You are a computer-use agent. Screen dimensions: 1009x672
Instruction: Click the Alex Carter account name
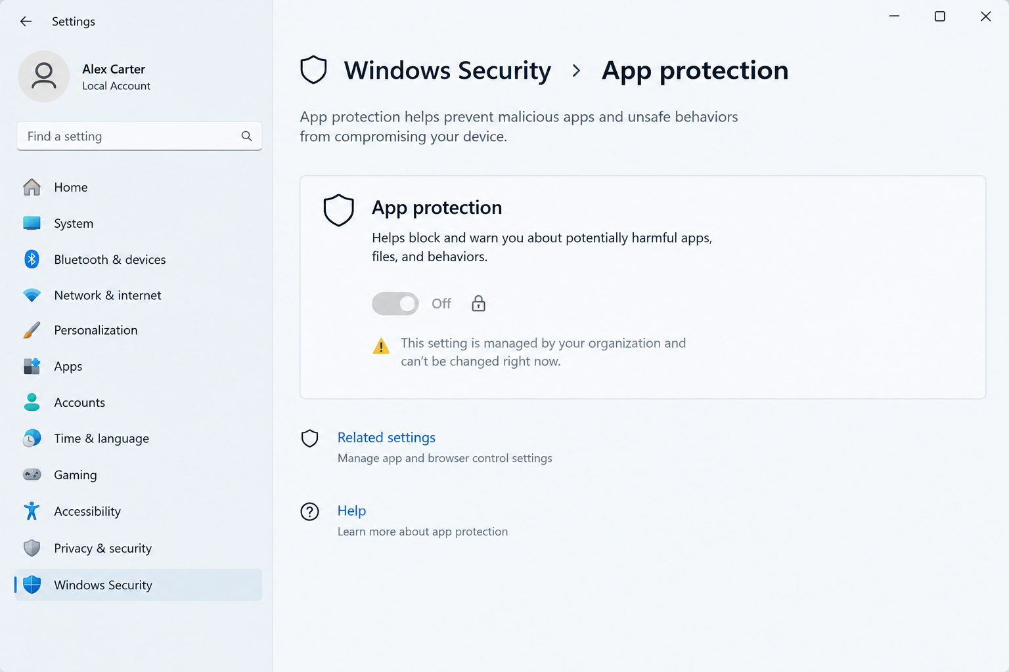pyautogui.click(x=114, y=69)
